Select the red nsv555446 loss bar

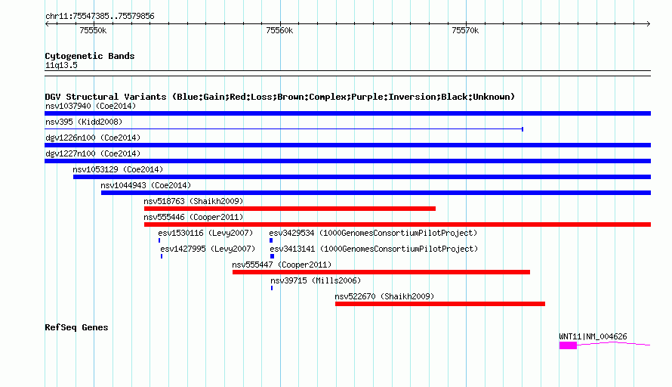[397, 224]
